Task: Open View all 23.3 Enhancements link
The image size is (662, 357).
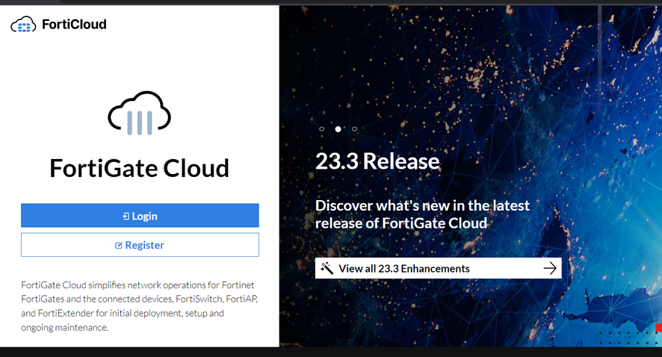Action: (439, 268)
